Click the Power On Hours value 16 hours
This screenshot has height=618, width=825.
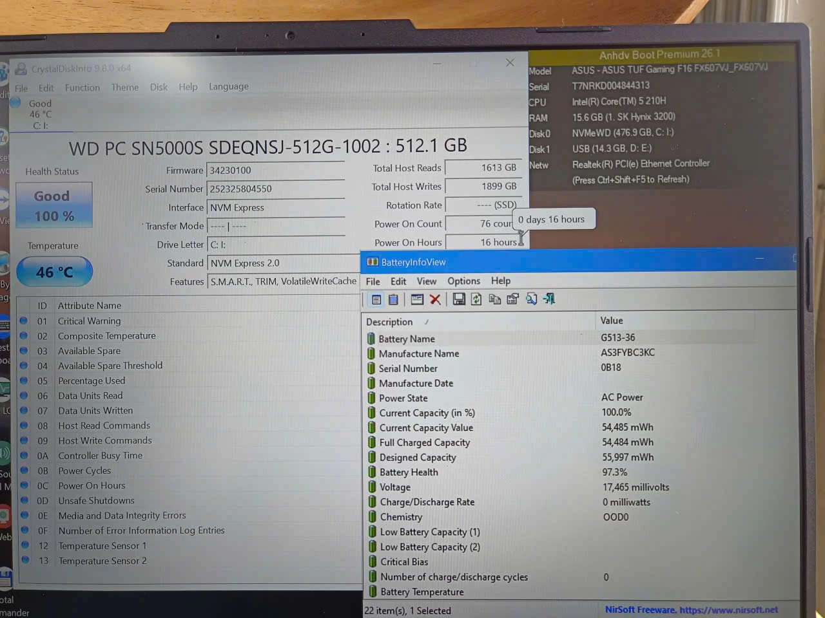click(483, 242)
